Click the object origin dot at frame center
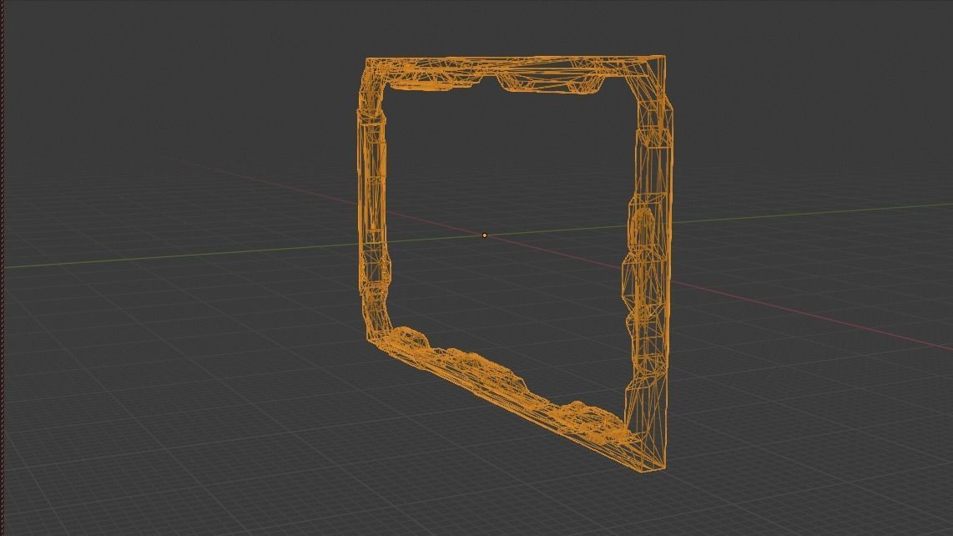 tap(484, 235)
